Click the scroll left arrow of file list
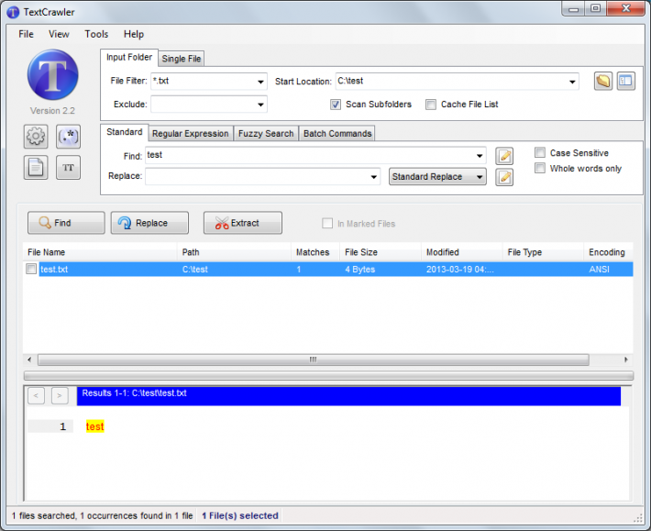Image resolution: width=651 pixels, height=531 pixels. click(29, 360)
